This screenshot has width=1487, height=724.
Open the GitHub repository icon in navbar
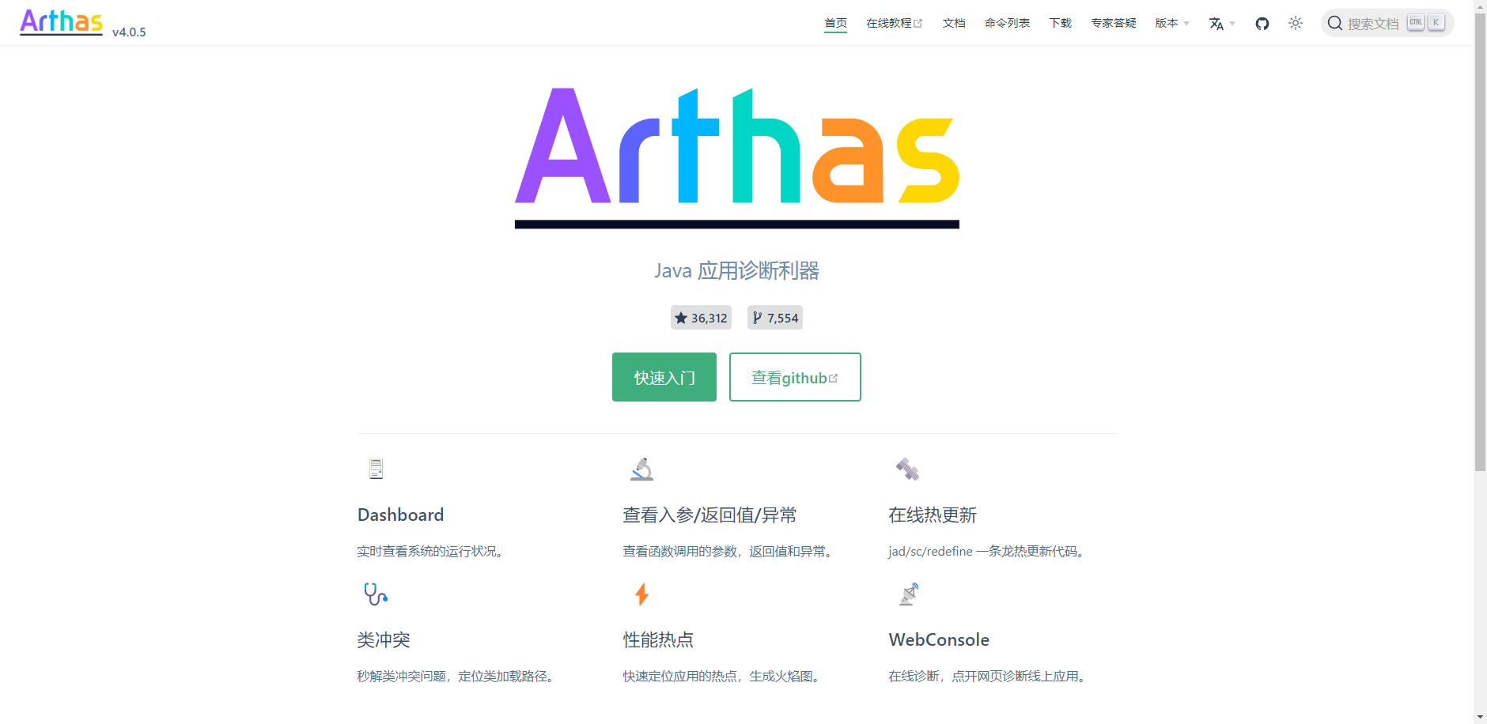(x=1262, y=24)
